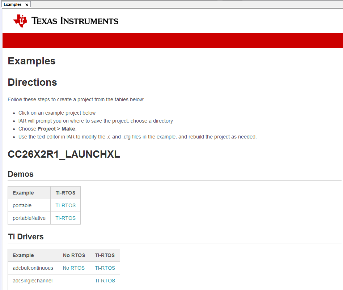
Task: Open the TI-RTOS adcsinglechannel example
Action: 105,281
